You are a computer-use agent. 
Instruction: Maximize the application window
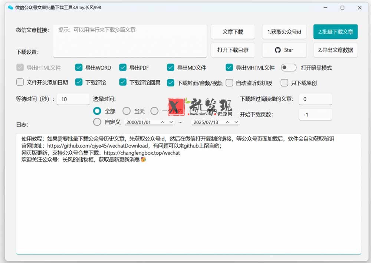(x=342, y=7)
